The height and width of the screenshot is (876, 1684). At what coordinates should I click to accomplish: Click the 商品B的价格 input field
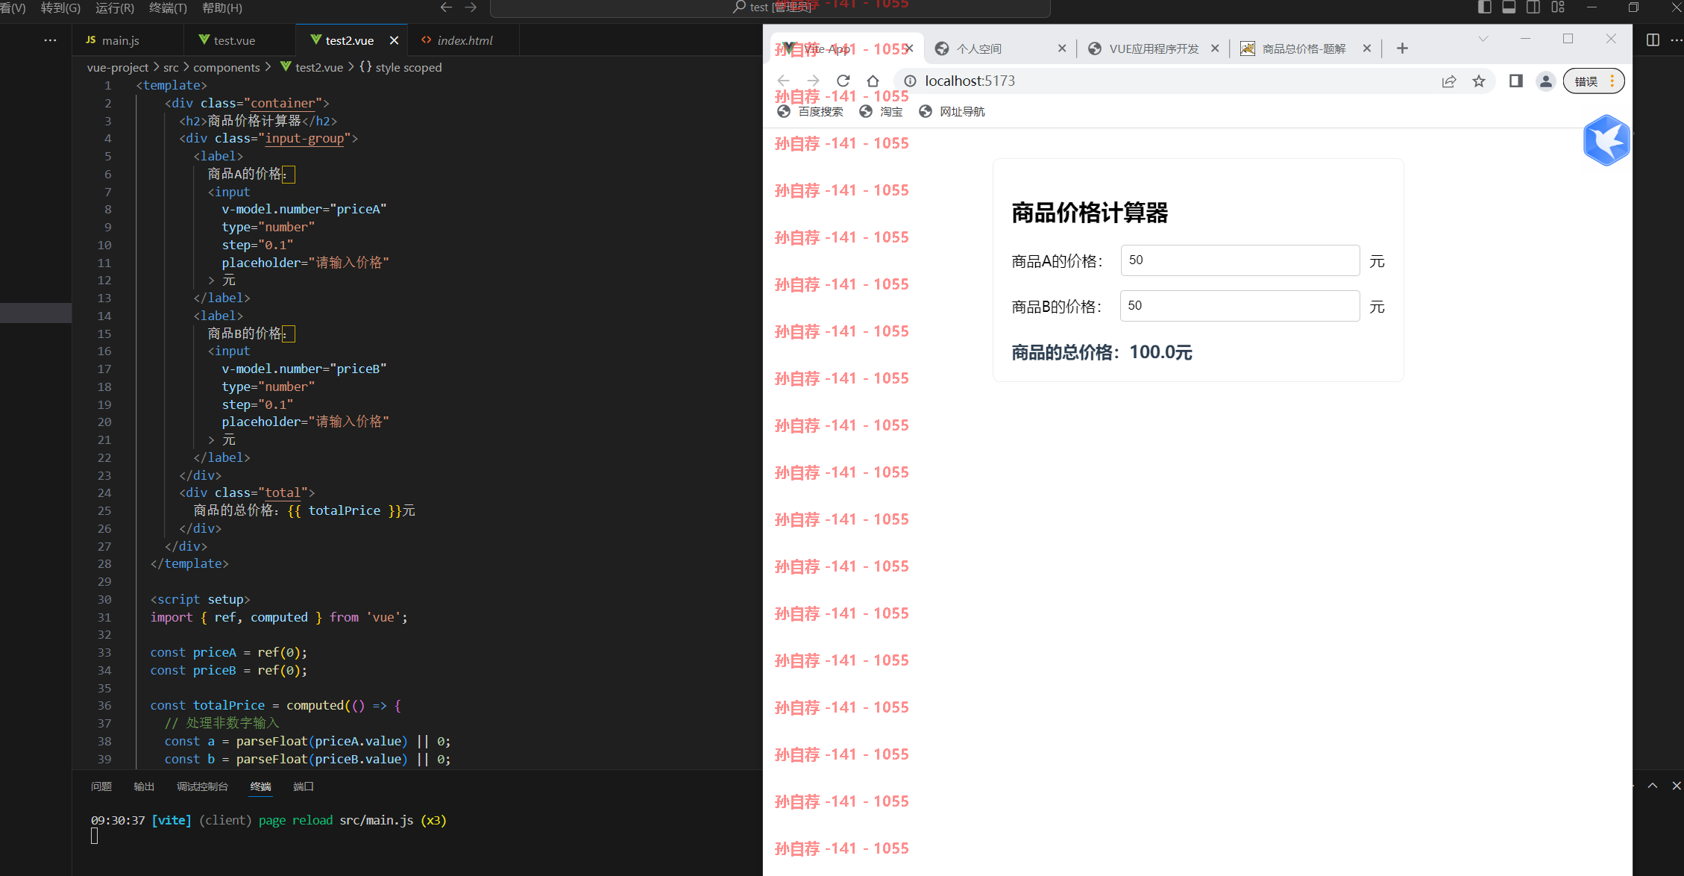point(1240,306)
